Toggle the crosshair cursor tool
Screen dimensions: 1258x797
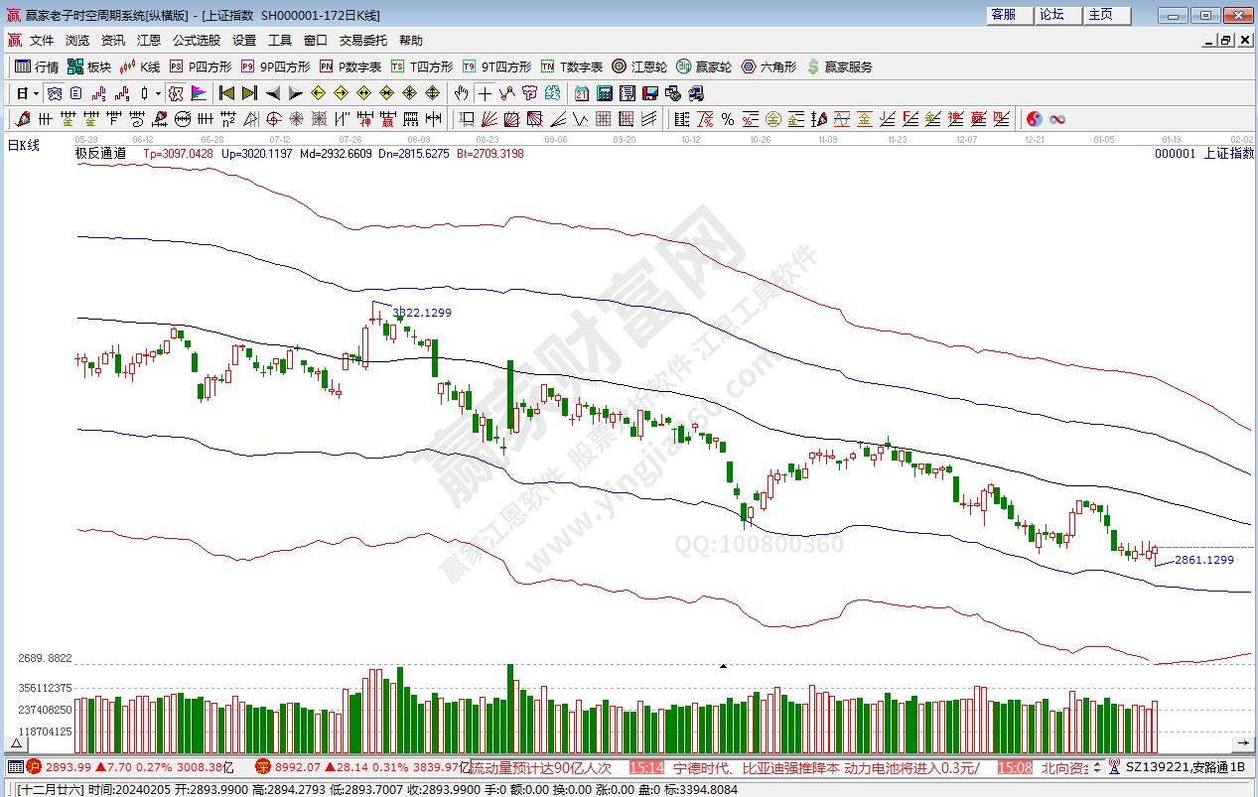pyautogui.click(x=485, y=93)
